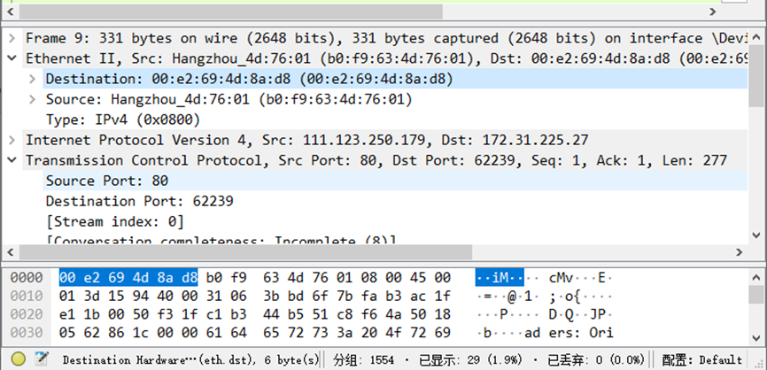Screen dimensions: 767x370
Task: Select the Type: IPv4 (0x0800) line
Action: (123, 119)
